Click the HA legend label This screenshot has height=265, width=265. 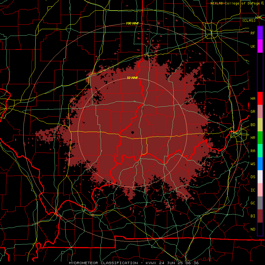253,99
